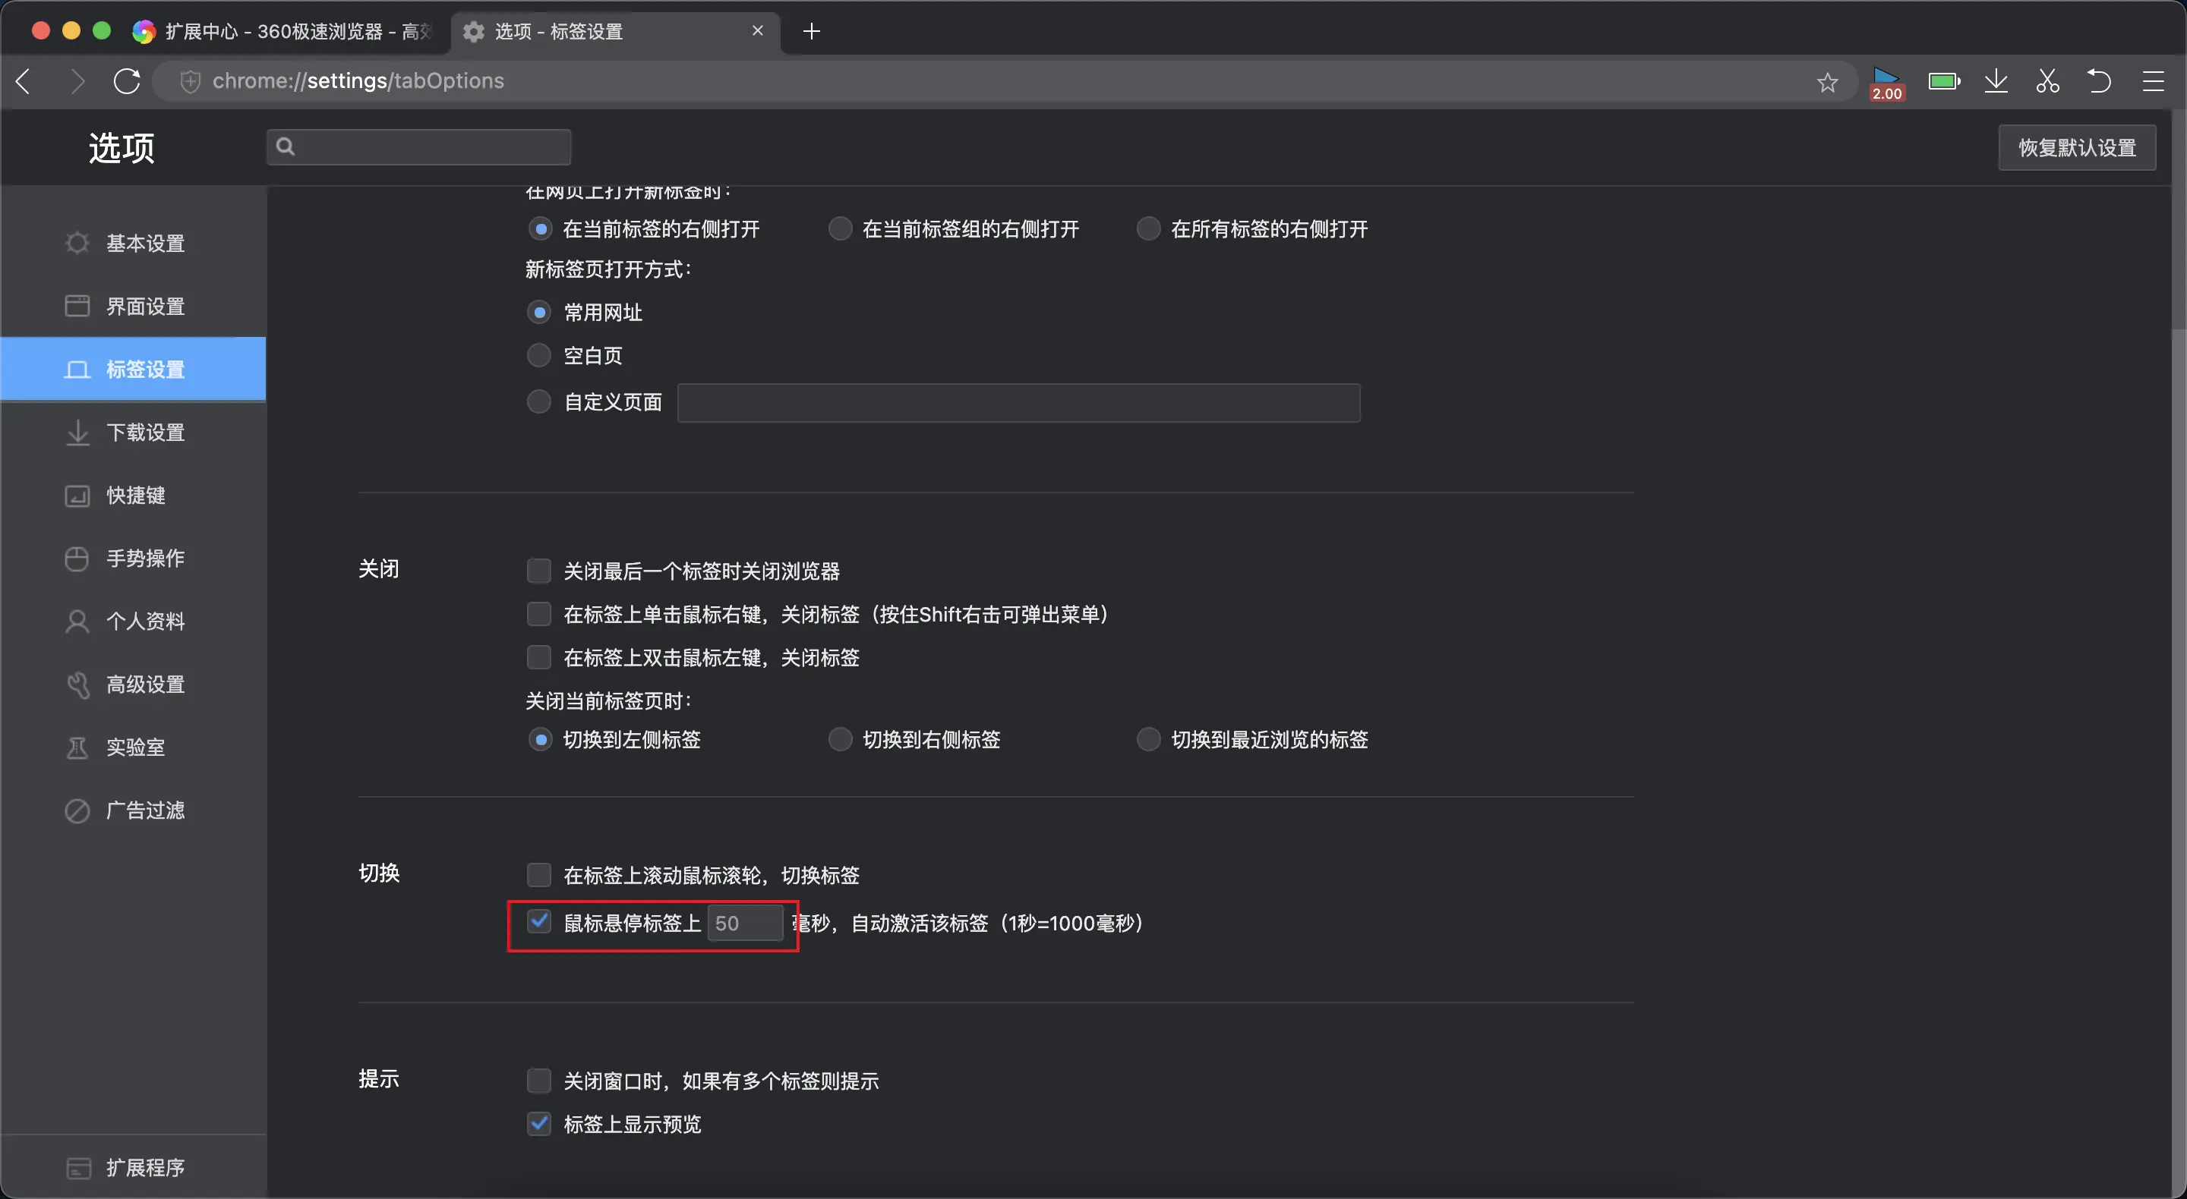This screenshot has width=2187, height=1199.
Task: Open 界面设置 in the sidebar
Action: point(134,307)
